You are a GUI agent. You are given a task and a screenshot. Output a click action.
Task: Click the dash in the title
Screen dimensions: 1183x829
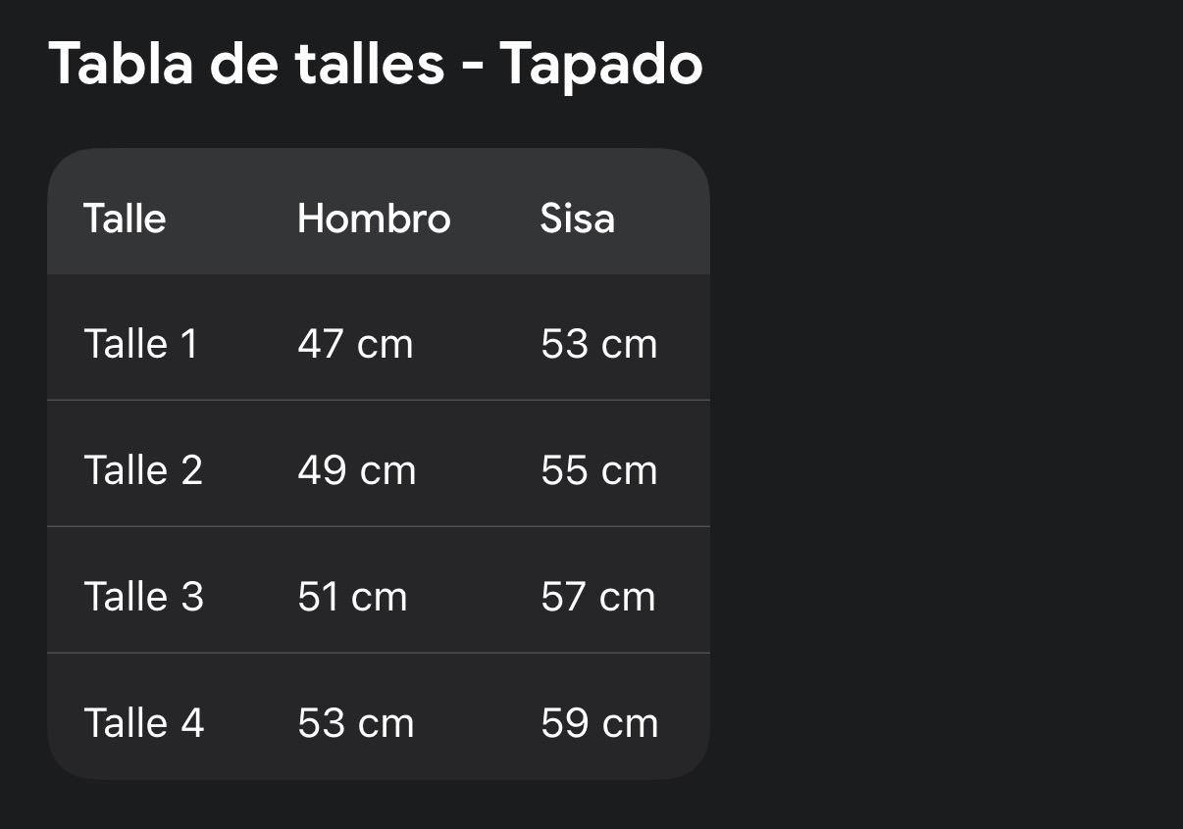click(x=472, y=67)
